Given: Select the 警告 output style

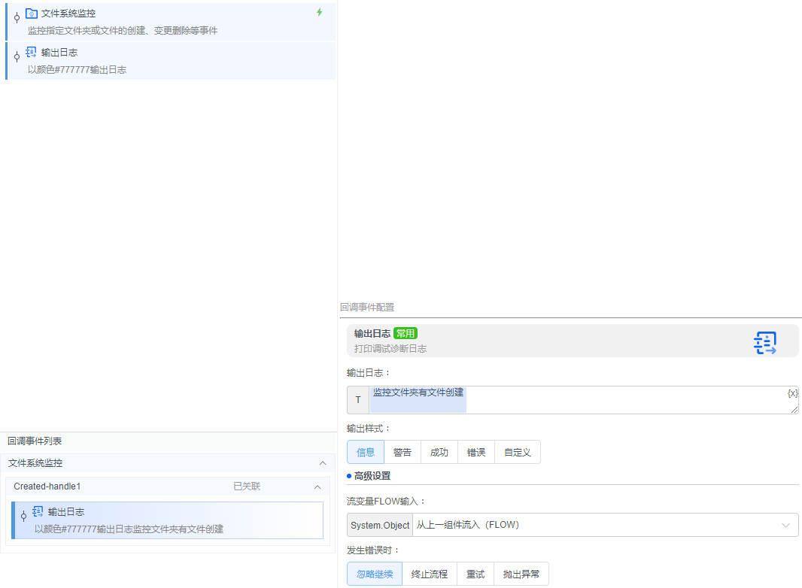Looking at the screenshot, I should point(403,452).
